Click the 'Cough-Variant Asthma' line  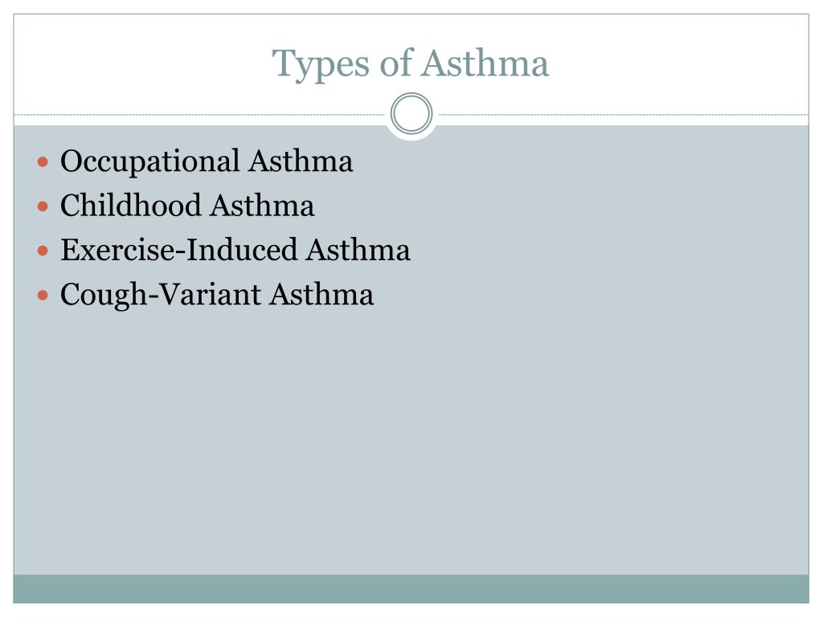pyautogui.click(x=217, y=295)
